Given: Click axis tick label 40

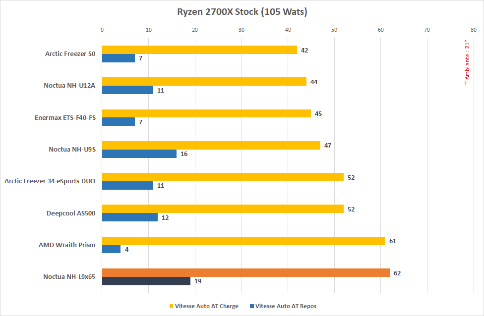Looking at the screenshot, I should [288, 30].
